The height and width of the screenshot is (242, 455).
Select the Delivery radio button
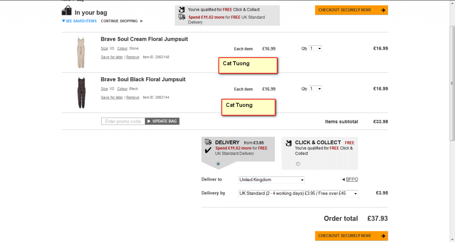tap(218, 164)
